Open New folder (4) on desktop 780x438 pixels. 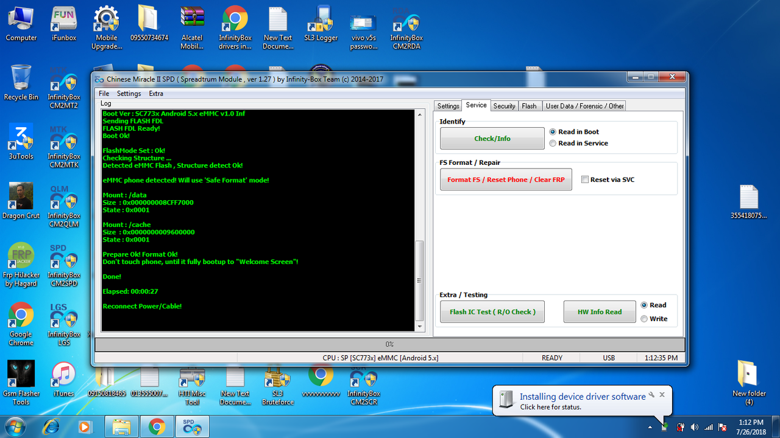coord(748,383)
